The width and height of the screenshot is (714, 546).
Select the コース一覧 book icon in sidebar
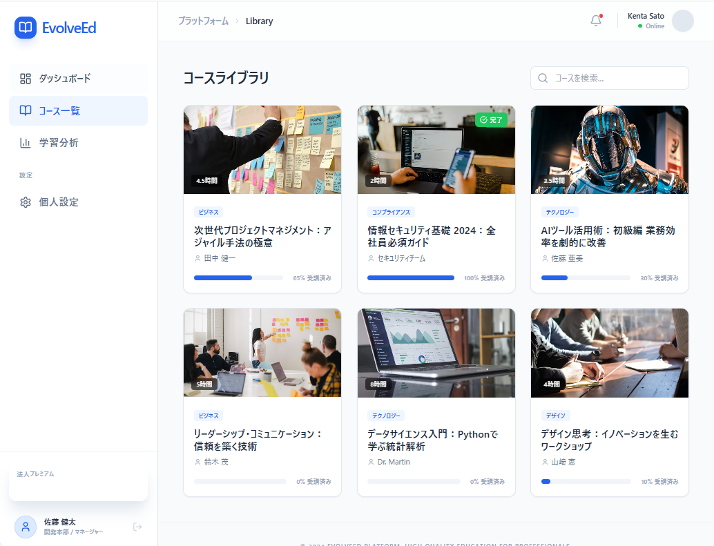point(26,110)
